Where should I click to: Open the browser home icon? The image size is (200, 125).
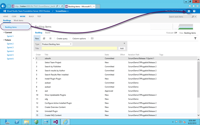pos(190,6)
